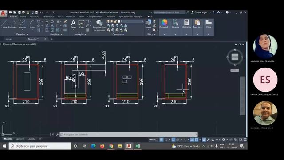Toggle polar tracking in status bar
The width and height of the screenshot is (284, 160).
click(177, 140)
